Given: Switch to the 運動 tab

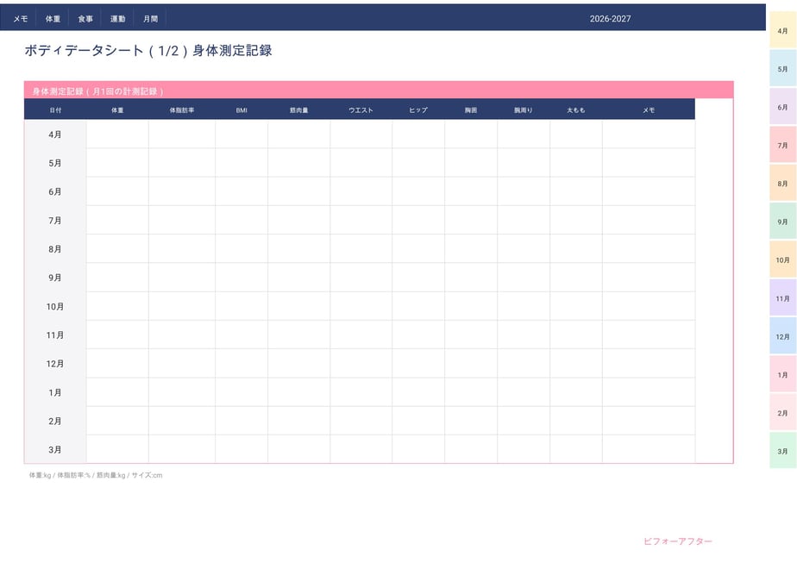Looking at the screenshot, I should [x=118, y=19].
